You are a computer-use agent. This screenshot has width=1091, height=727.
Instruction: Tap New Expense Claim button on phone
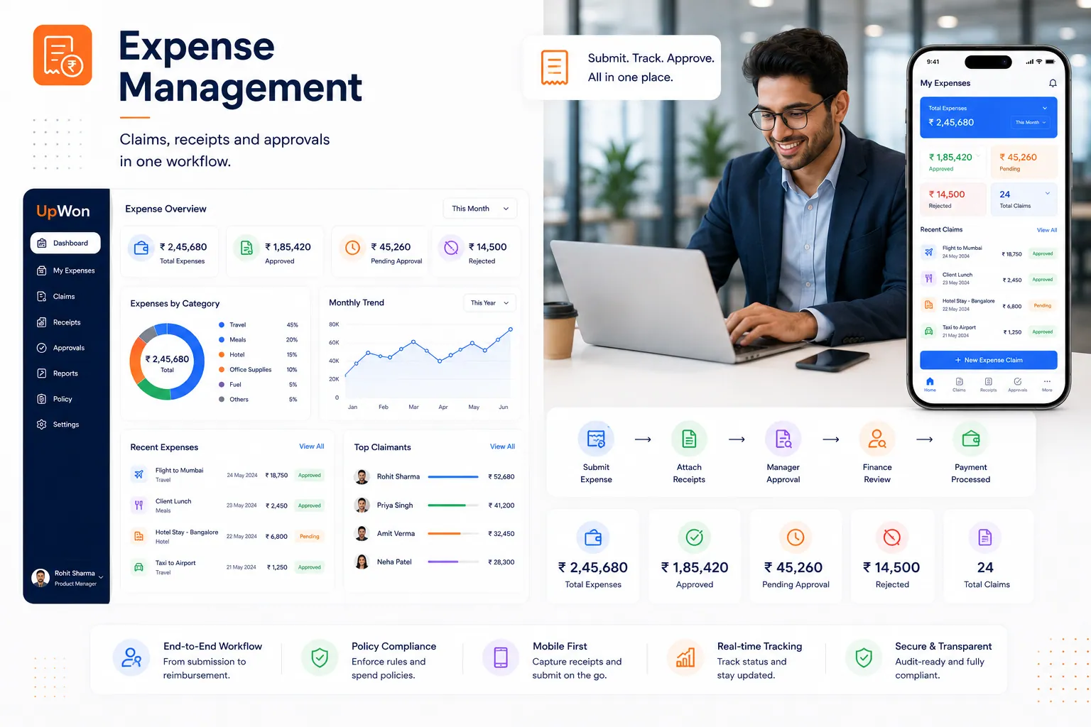[x=989, y=360]
